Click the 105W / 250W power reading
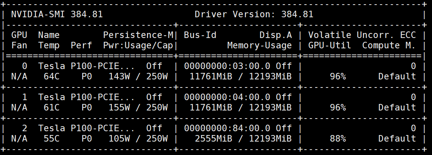This screenshot has height=155, width=432. click(138, 139)
